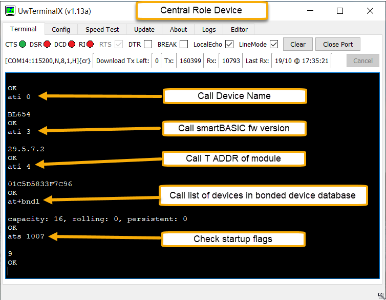386x300 pixels.
Task: Click the Clear button
Action: click(x=298, y=45)
